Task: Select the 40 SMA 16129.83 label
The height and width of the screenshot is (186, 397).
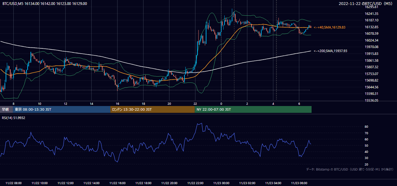Action: 329,27
